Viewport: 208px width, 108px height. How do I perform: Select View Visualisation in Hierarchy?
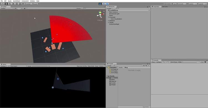point(116,19)
